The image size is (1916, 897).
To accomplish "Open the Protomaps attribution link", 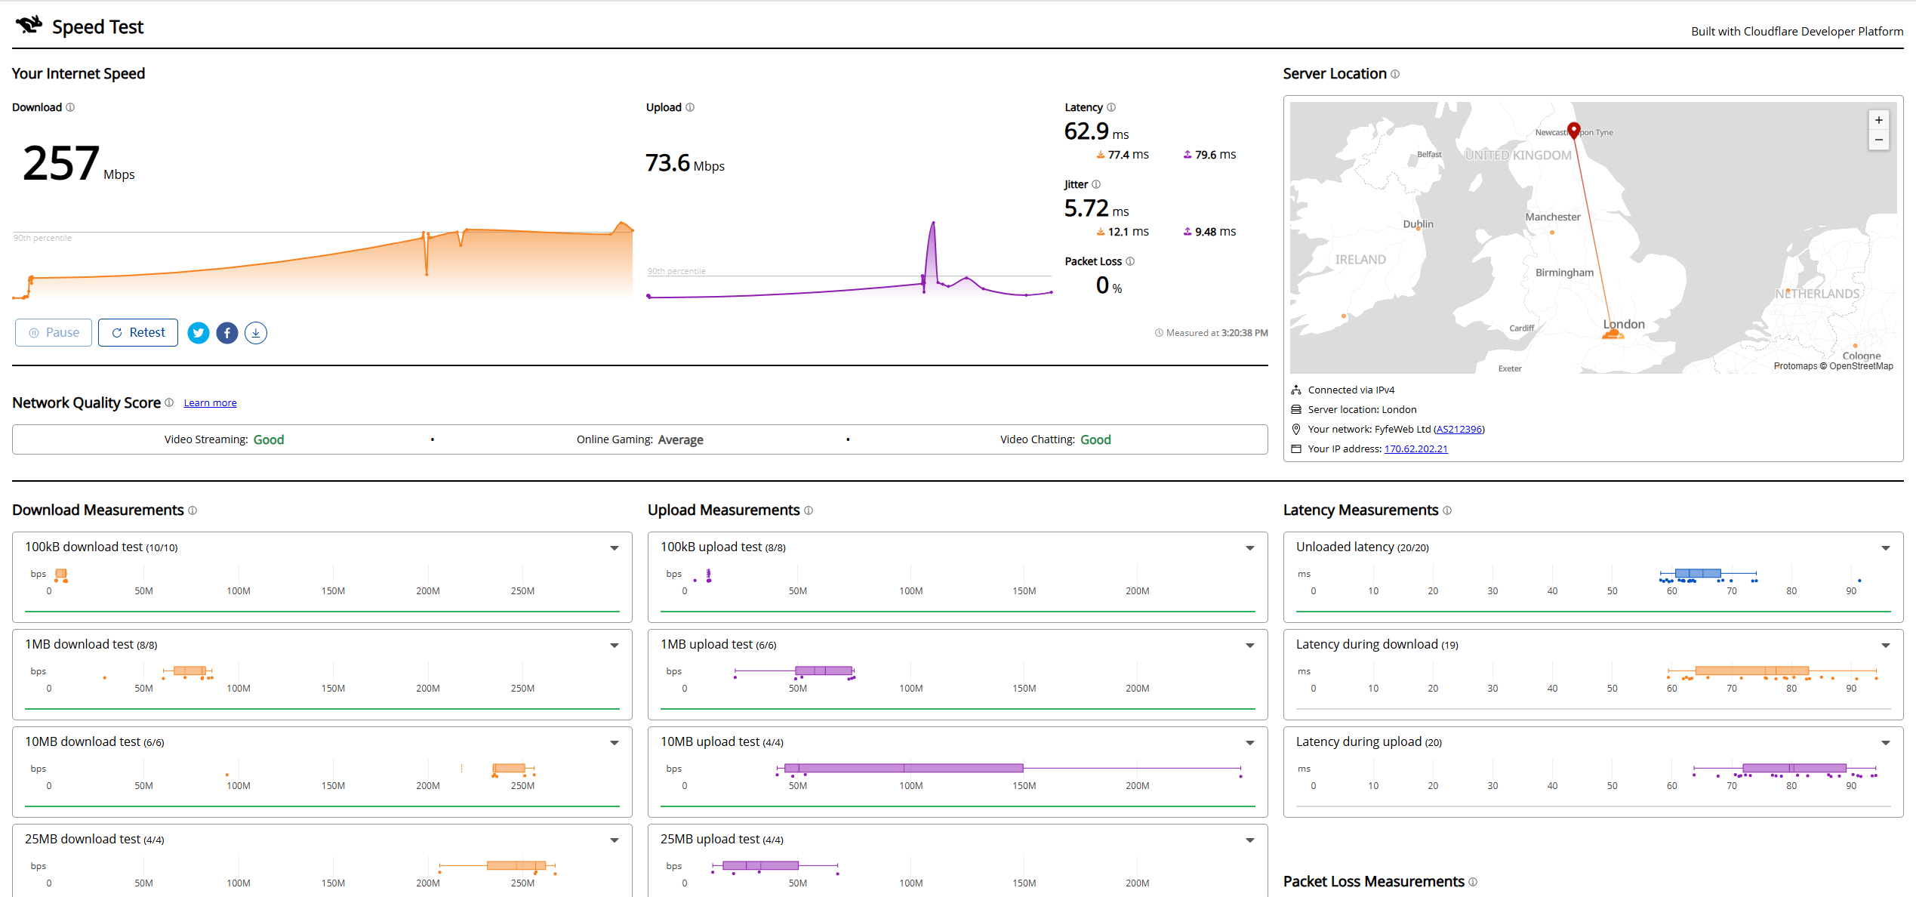I will click(1795, 366).
